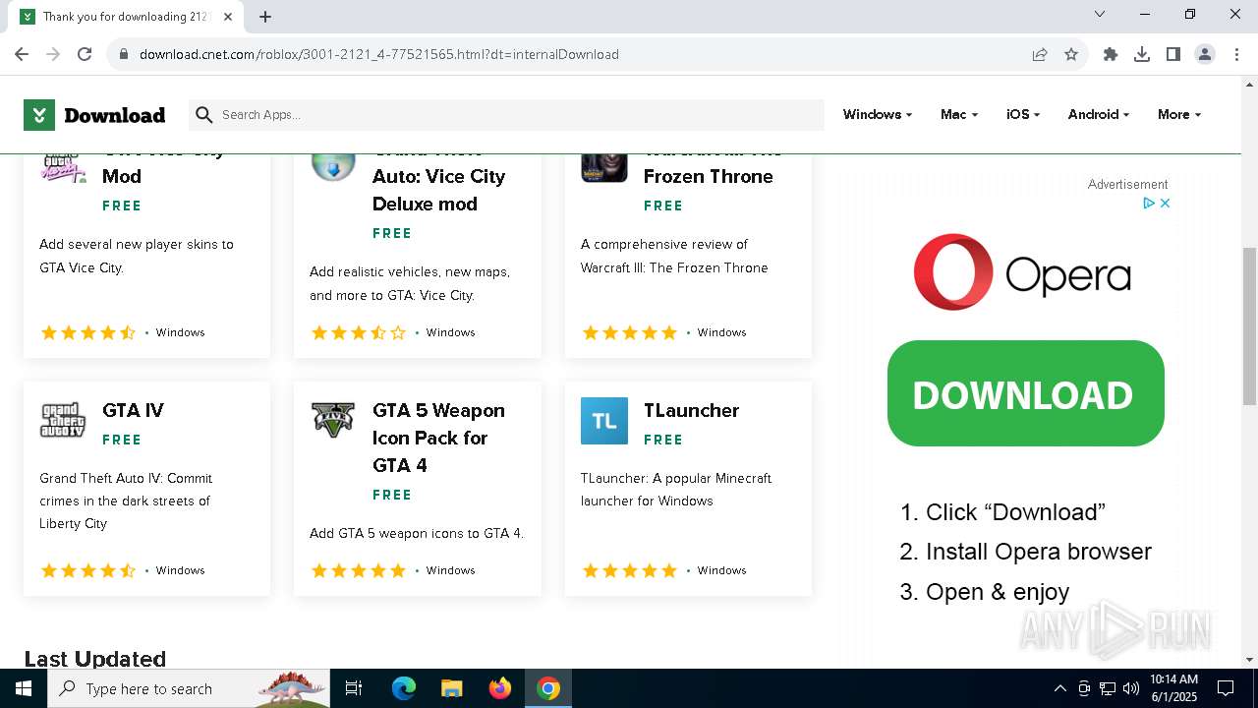
Task: Click 'Add GTA 5 weapon icons' description
Action: (417, 533)
